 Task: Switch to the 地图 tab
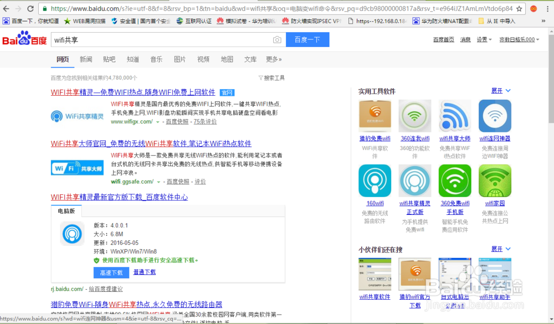[227, 59]
